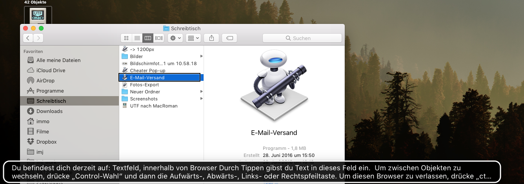Click the Suchen search field
The image size is (524, 184).
[302, 38]
